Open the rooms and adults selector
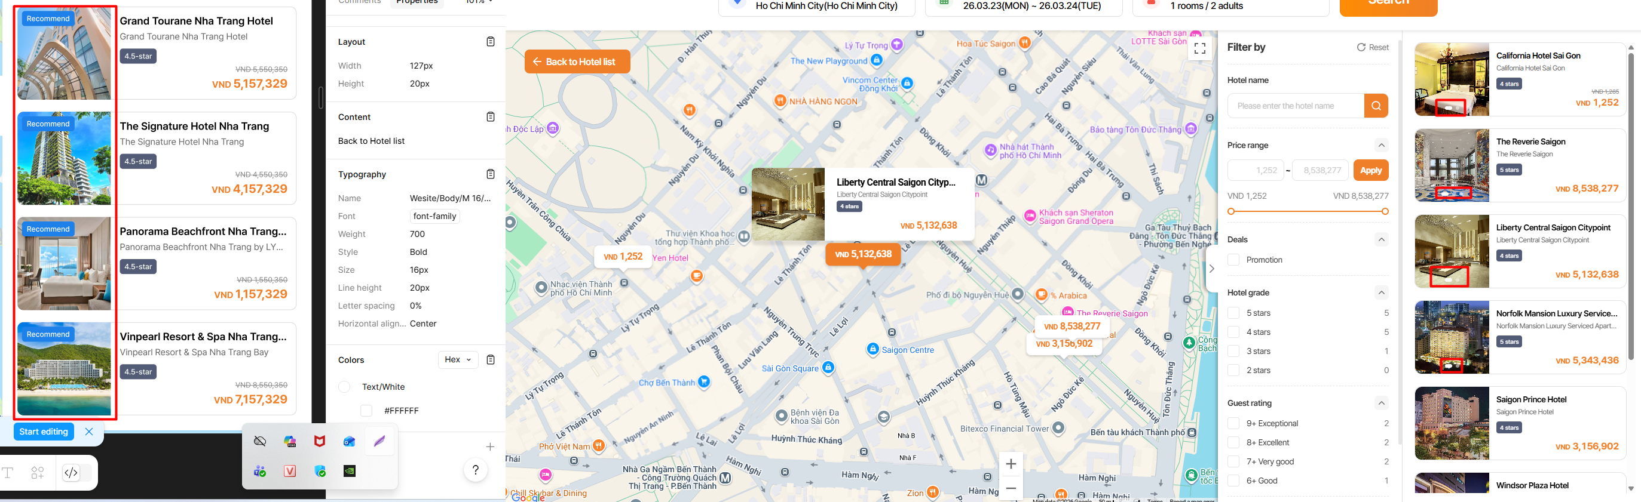Screen dimensions: 1641x502 pos(1231,7)
